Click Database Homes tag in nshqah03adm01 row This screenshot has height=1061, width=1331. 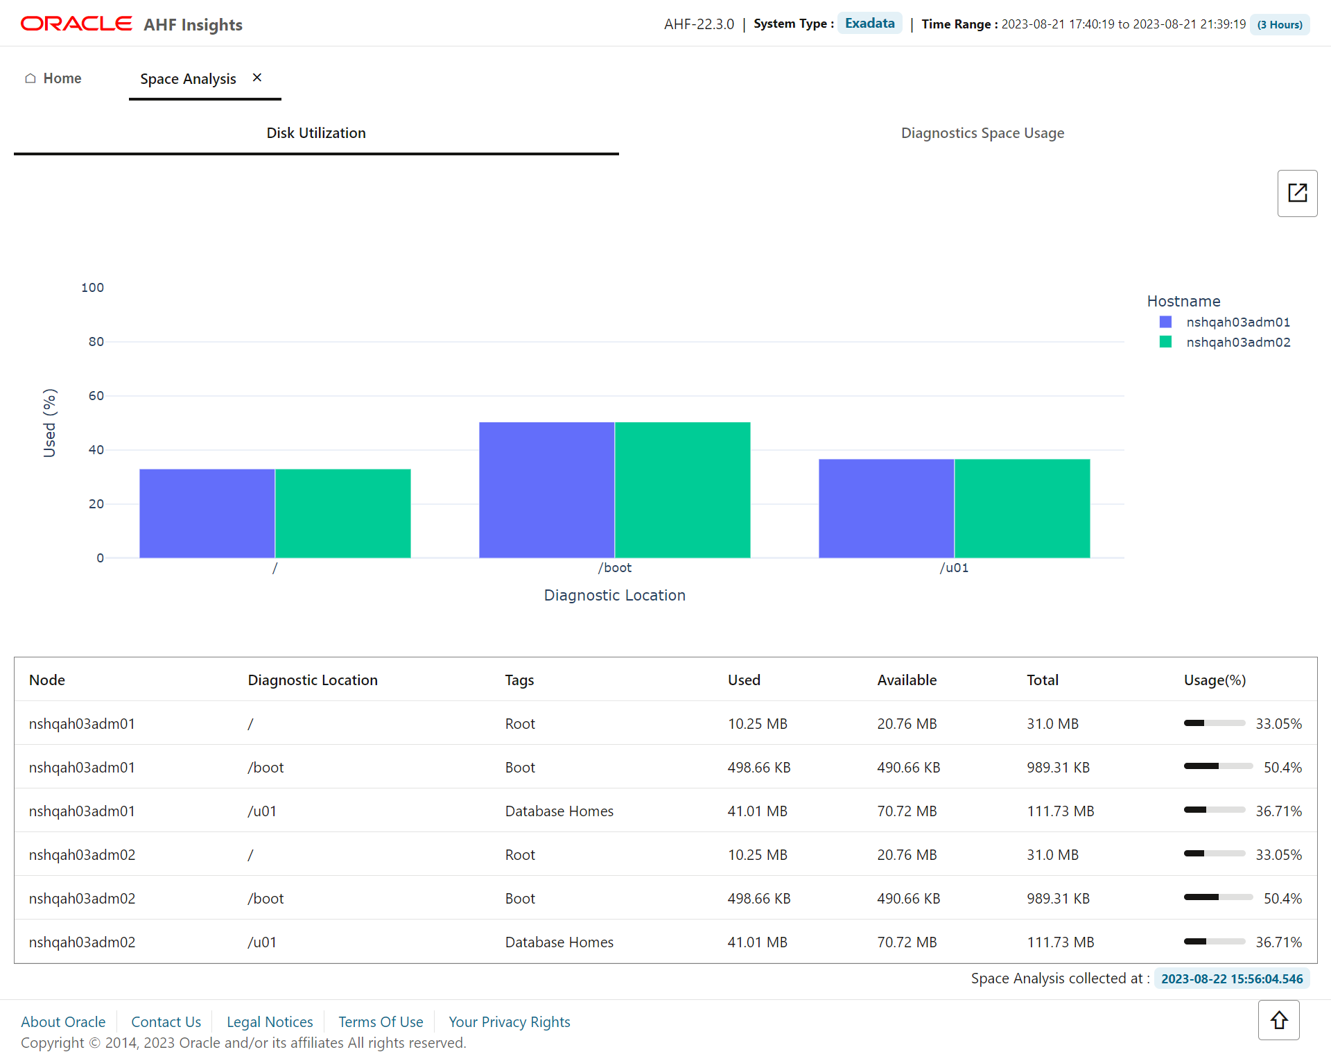pos(559,811)
